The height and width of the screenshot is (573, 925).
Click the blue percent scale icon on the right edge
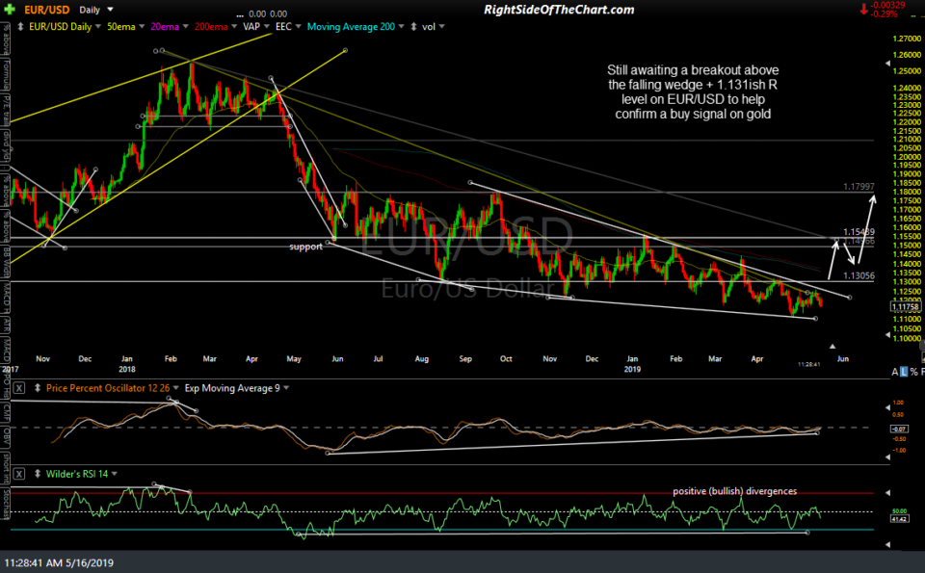[906, 371]
